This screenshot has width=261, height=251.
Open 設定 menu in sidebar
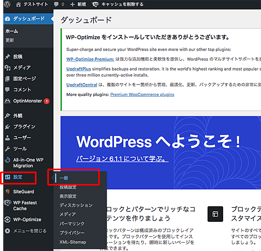[18, 177]
